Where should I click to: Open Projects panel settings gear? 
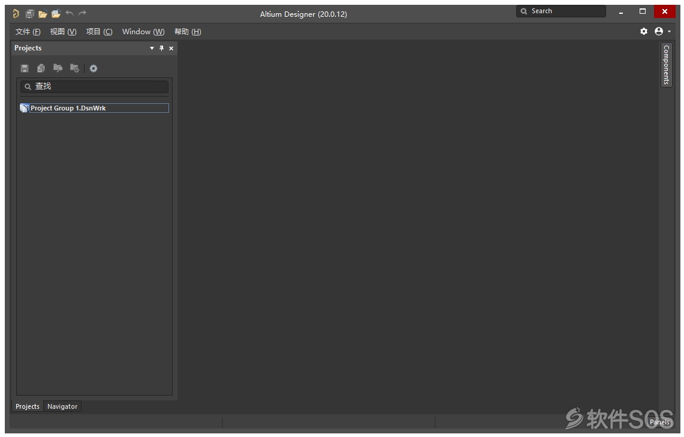94,68
